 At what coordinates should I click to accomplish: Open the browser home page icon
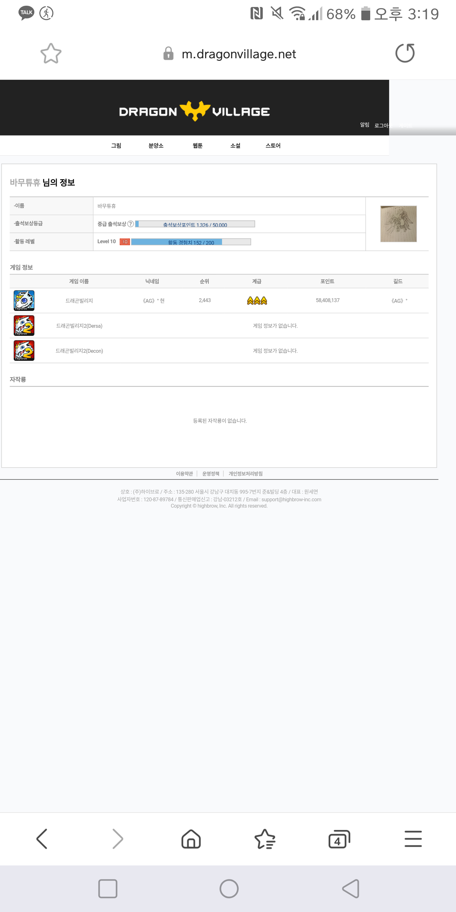click(191, 839)
